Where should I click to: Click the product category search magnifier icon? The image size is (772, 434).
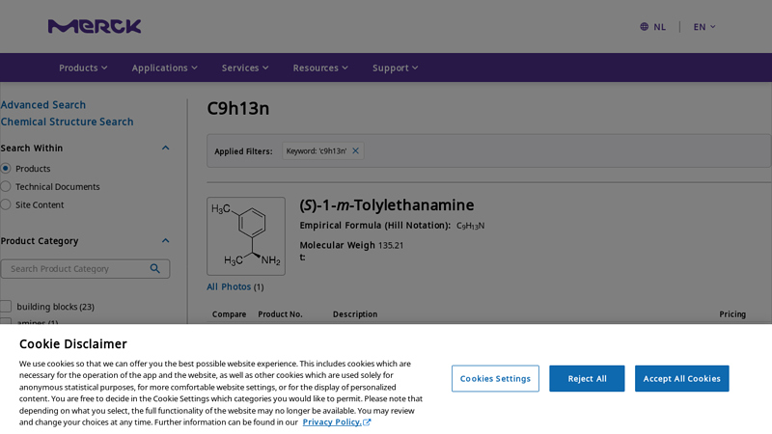[x=155, y=269]
